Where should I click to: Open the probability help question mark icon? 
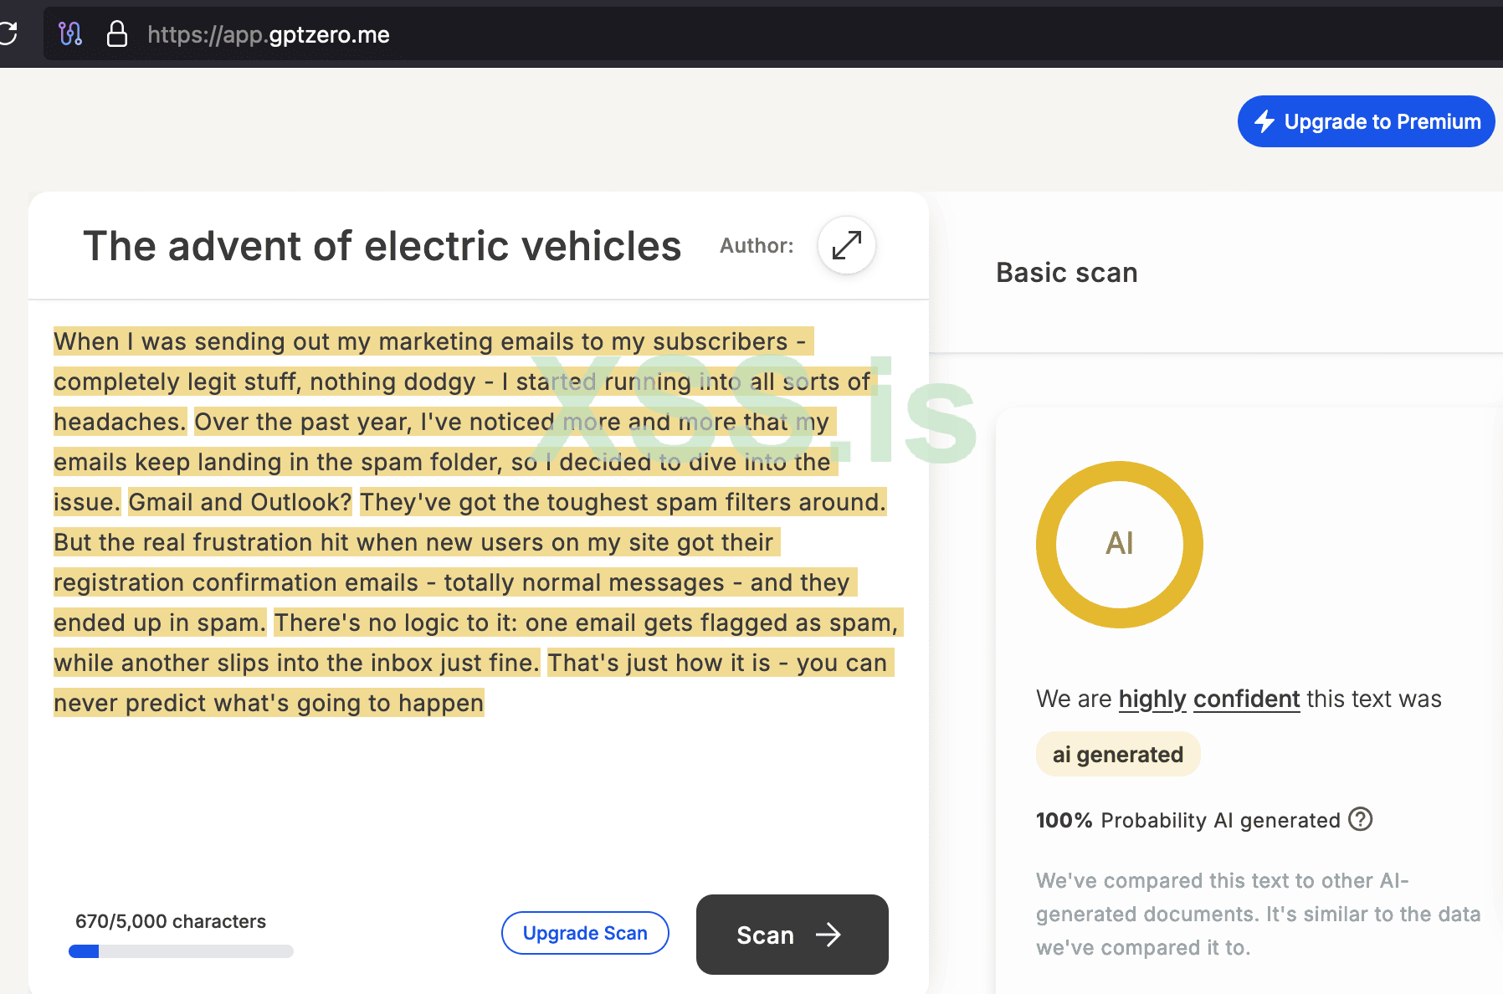(x=1361, y=819)
